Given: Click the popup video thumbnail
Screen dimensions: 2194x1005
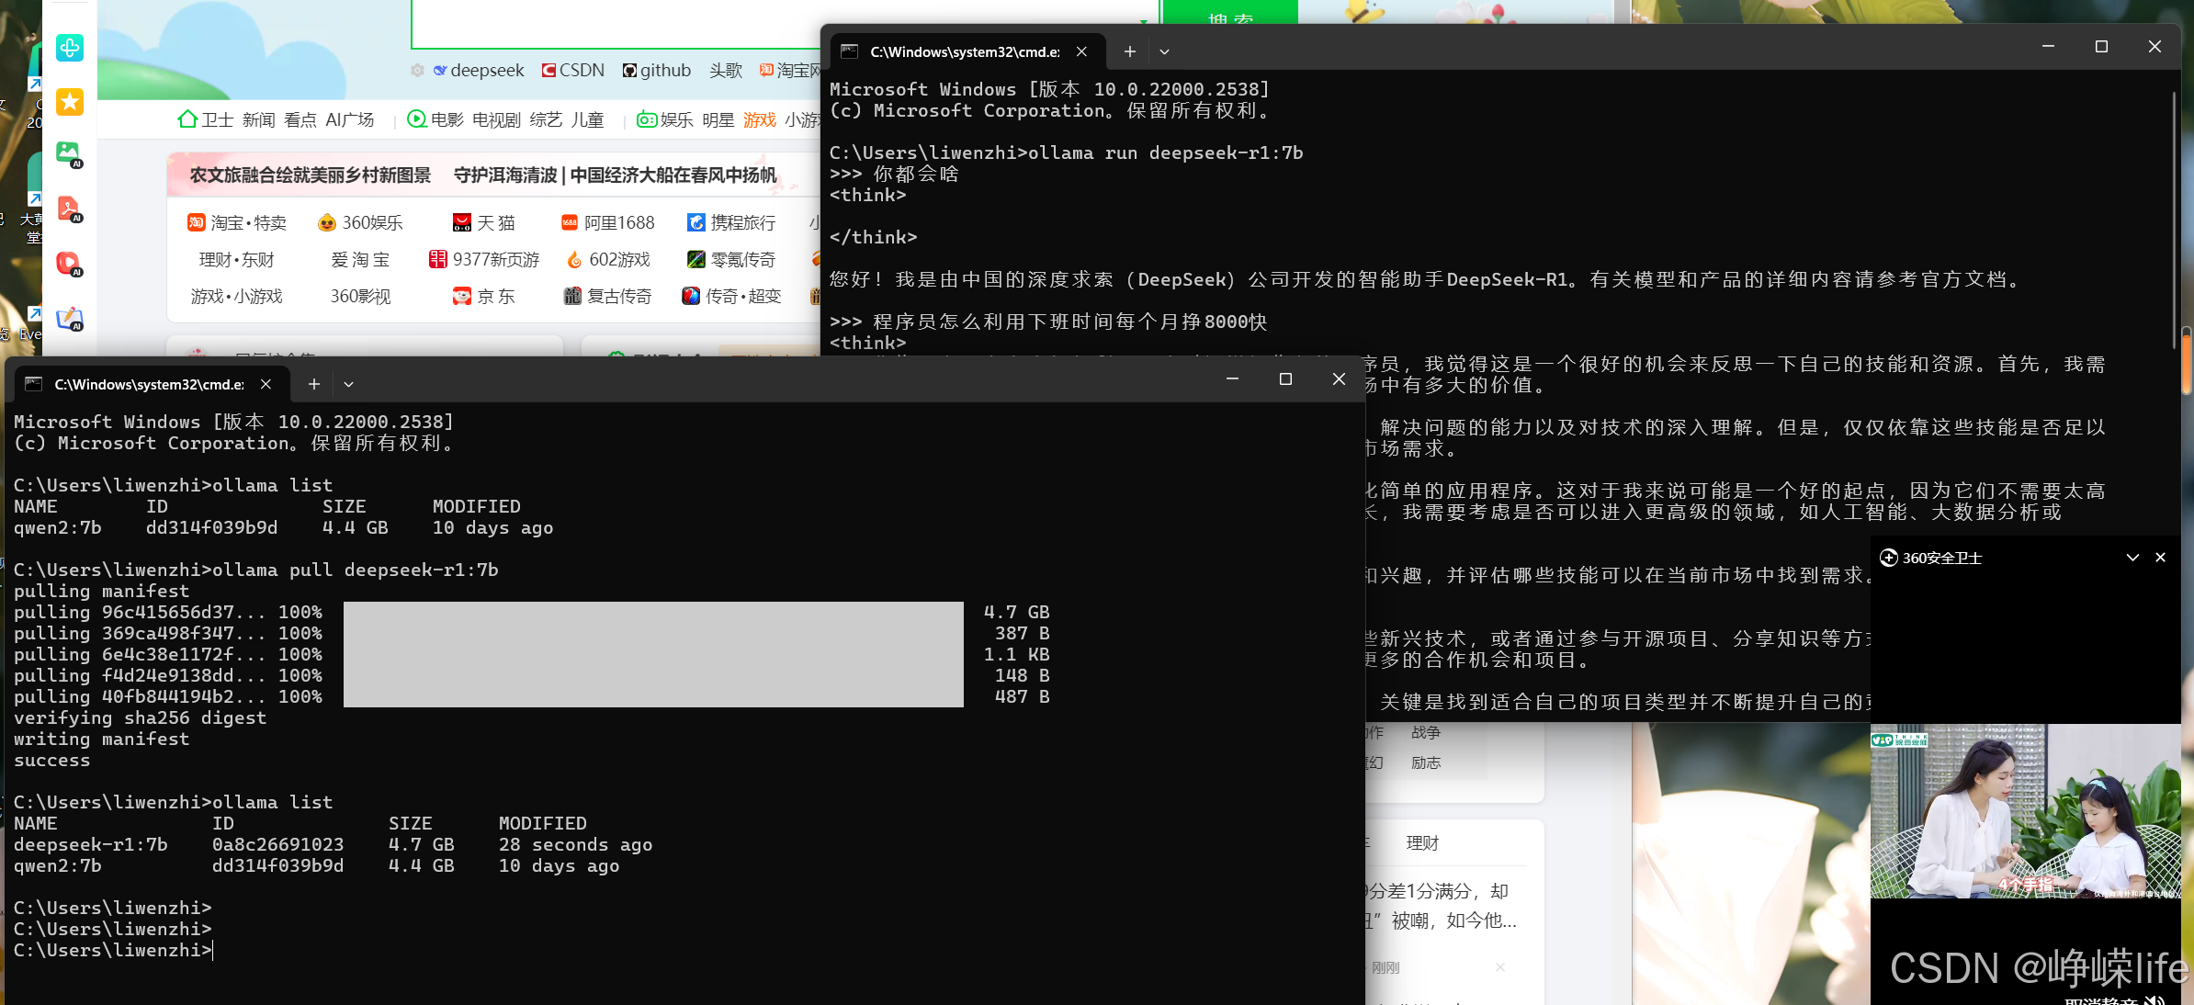Looking at the screenshot, I should point(2025,811).
